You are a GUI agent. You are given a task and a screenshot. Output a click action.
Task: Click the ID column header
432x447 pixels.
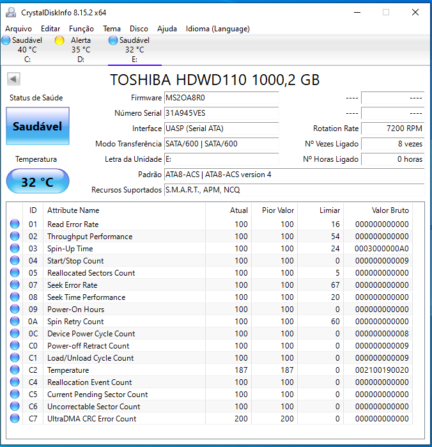pos(33,210)
